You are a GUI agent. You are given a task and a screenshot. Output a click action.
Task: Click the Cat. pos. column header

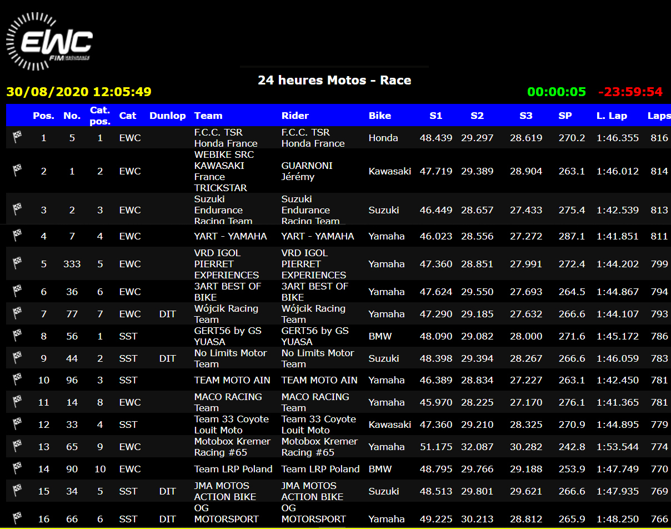(x=100, y=116)
